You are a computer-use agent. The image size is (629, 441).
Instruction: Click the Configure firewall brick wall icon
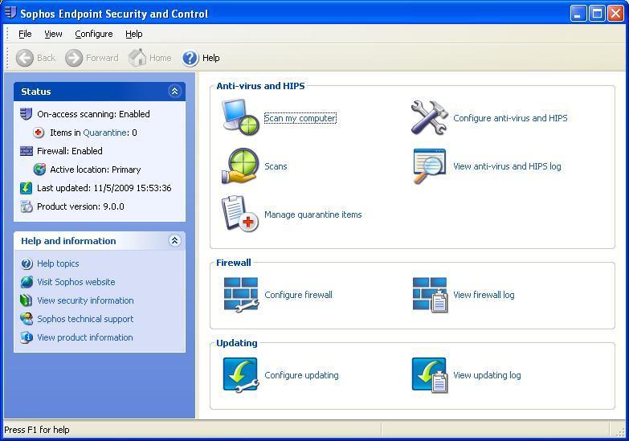[241, 295]
